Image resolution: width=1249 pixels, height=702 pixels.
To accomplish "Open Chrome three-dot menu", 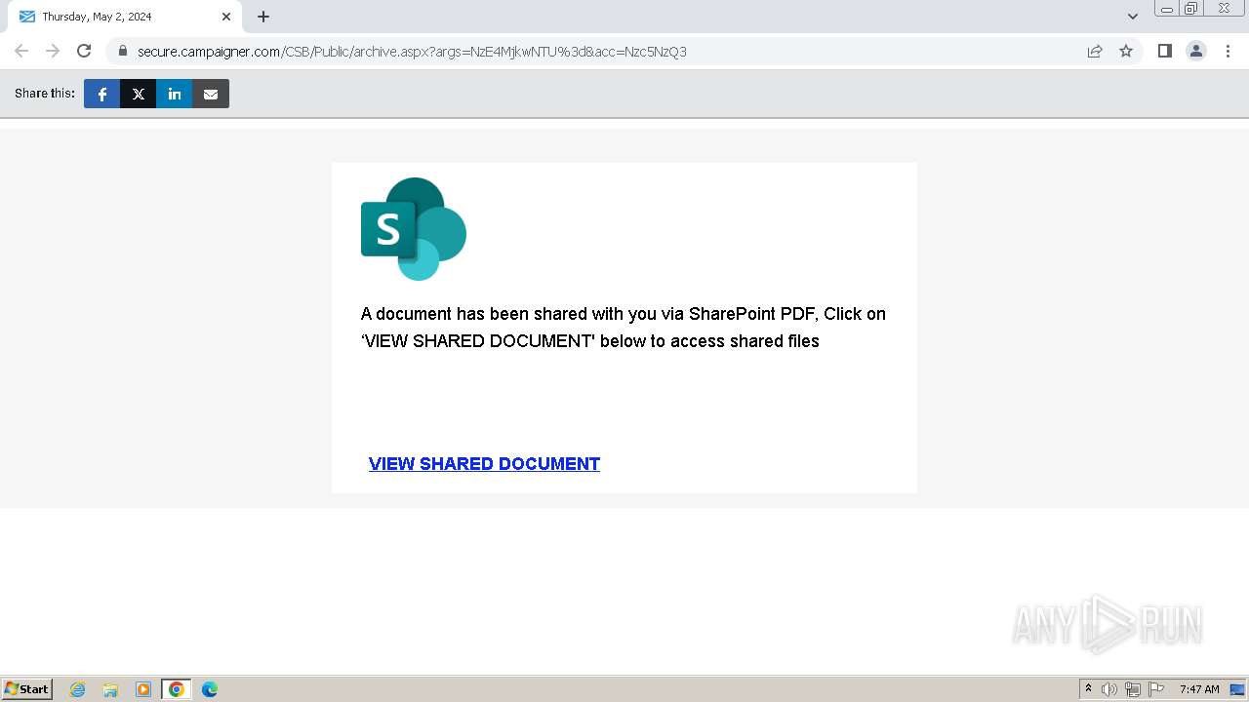I will [1228, 51].
